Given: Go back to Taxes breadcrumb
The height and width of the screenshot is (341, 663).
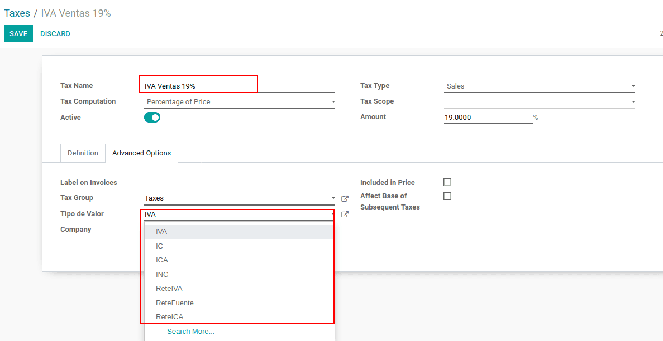Looking at the screenshot, I should 17,13.
